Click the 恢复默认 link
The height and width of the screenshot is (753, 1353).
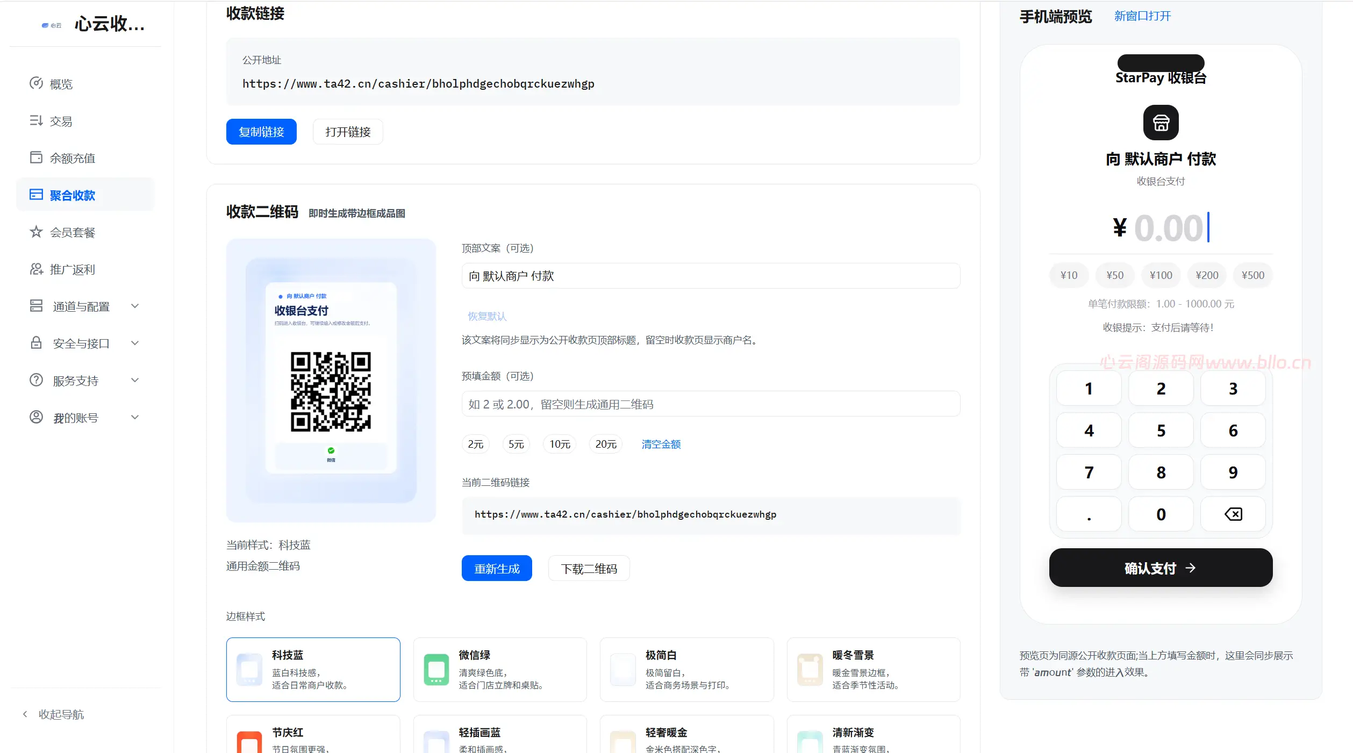coord(487,316)
